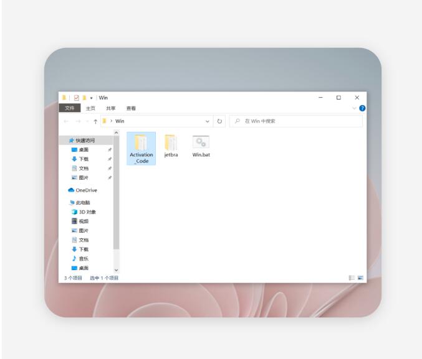Viewport: 422px width, 359px height.
Task: Open the 共享 ribbon tab
Action: [110, 108]
